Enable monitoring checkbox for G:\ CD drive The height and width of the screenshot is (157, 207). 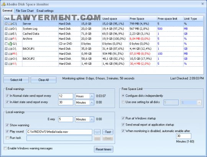click(x=6, y=44)
